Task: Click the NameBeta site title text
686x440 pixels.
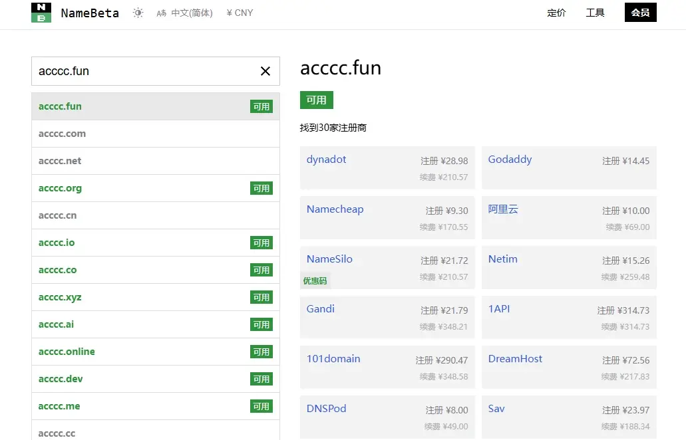Action: (90, 13)
